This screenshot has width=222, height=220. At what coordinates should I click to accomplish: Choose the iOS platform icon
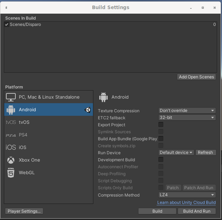11,148
